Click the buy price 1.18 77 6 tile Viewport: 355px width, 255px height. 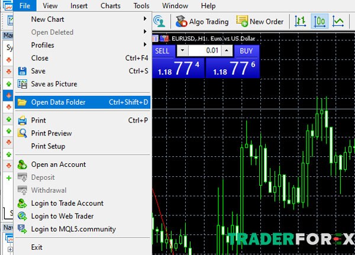pos(233,68)
